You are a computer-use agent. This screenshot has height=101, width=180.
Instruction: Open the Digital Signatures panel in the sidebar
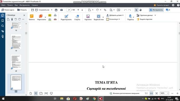3,36
